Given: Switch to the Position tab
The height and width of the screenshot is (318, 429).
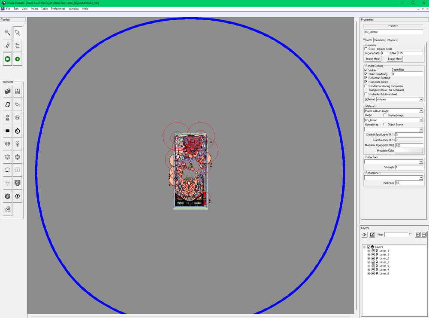Looking at the screenshot, I should pos(380,40).
